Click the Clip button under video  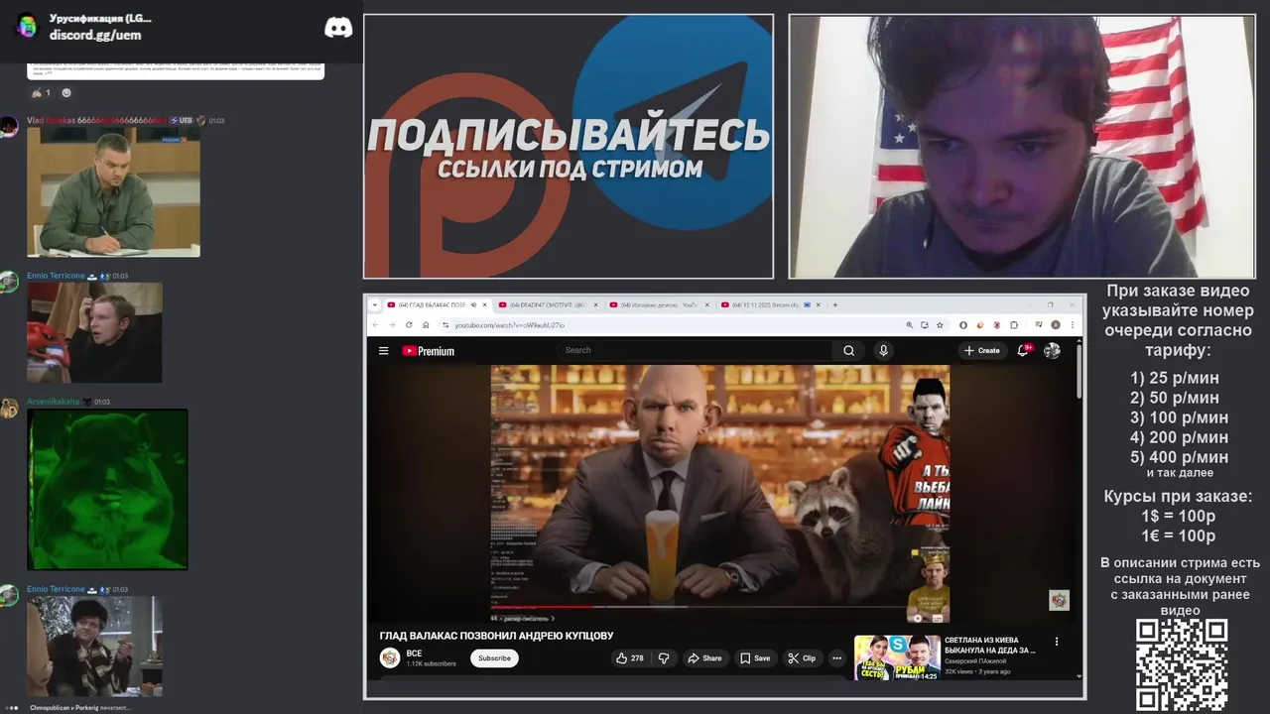pos(801,657)
